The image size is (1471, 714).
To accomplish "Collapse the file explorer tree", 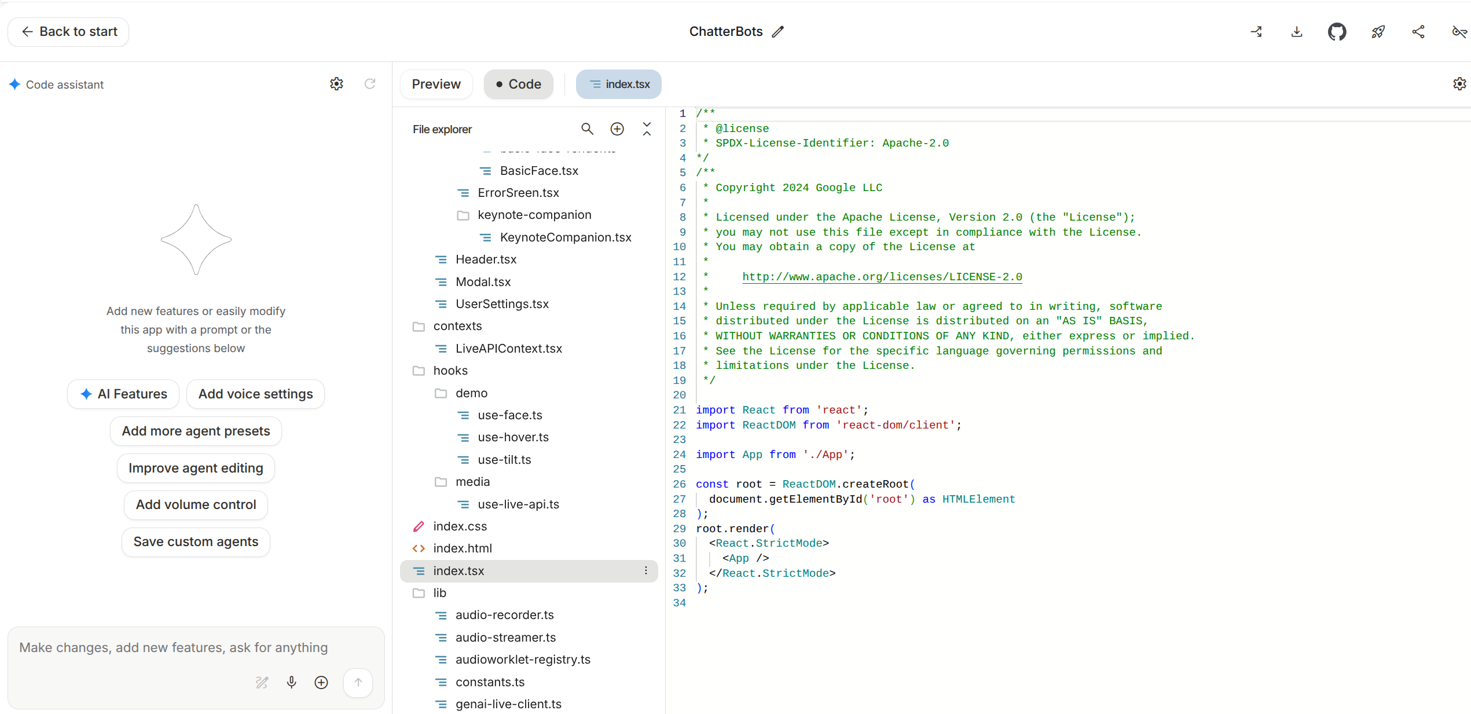I will [x=647, y=129].
